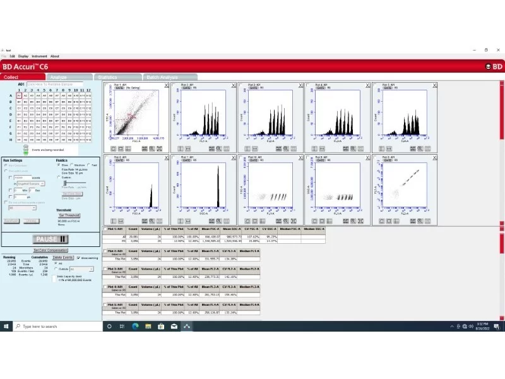Click the Set Threshold button
This screenshot has width=505, height=379.
tap(69, 215)
